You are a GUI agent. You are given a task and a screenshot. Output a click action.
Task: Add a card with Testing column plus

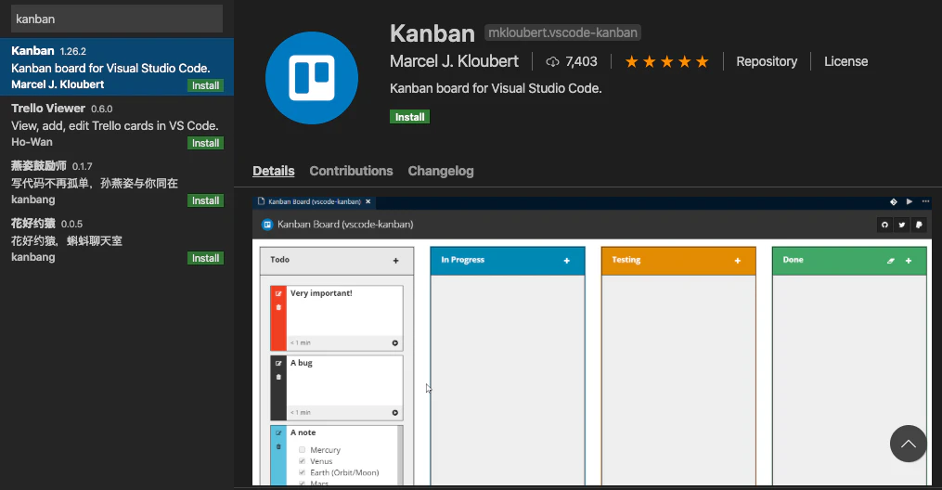[x=738, y=261]
